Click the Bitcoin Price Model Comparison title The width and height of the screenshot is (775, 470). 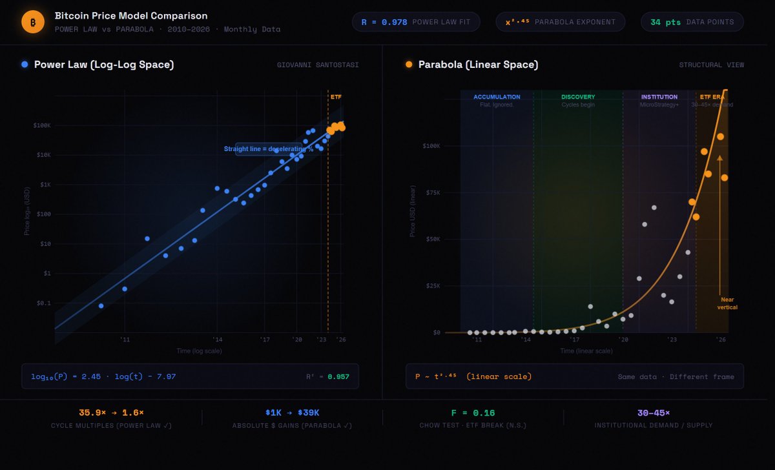[x=131, y=15]
